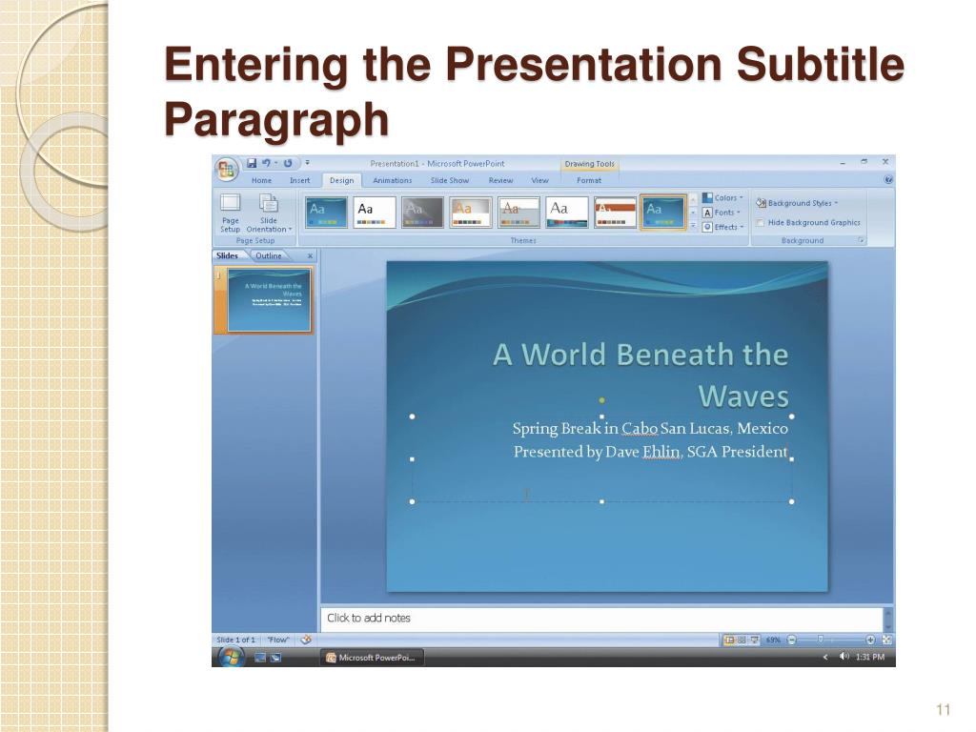
Task: Click the Background group dialog launcher
Action: (862, 240)
